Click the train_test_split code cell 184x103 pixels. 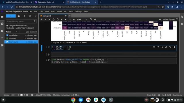pos(114,61)
